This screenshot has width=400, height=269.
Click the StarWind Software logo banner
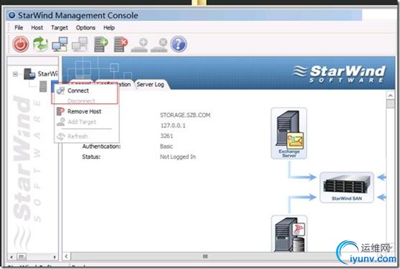[x=339, y=74]
